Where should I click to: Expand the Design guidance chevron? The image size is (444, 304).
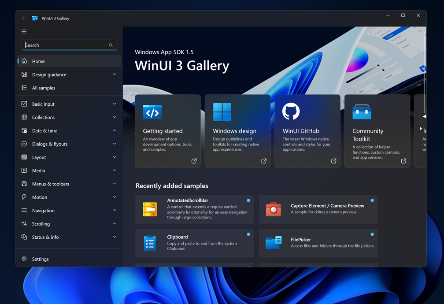(115, 74)
